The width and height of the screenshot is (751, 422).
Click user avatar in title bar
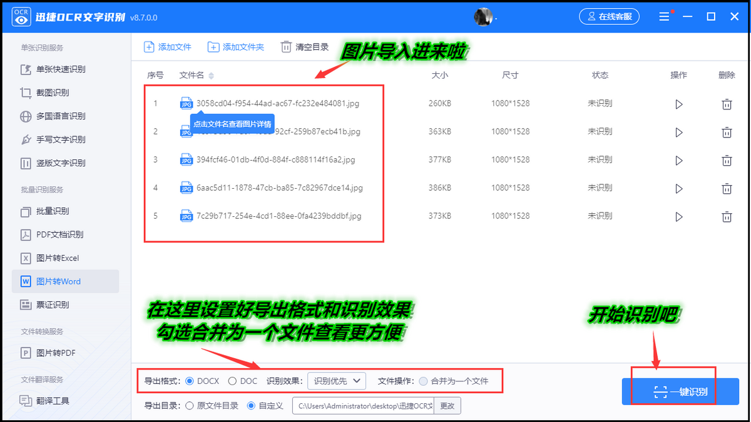click(x=483, y=17)
